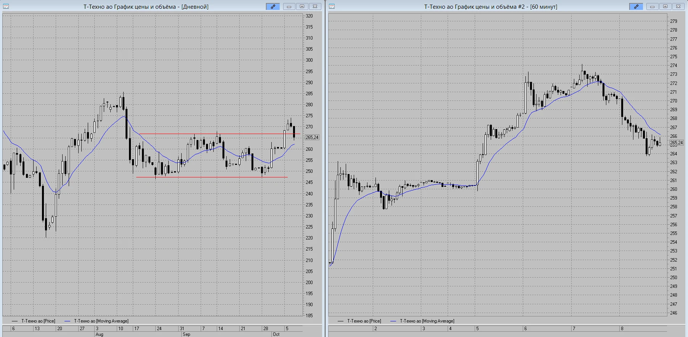Maximize the 60 минут chart window
The height and width of the screenshot is (337, 688).
click(x=665, y=6)
